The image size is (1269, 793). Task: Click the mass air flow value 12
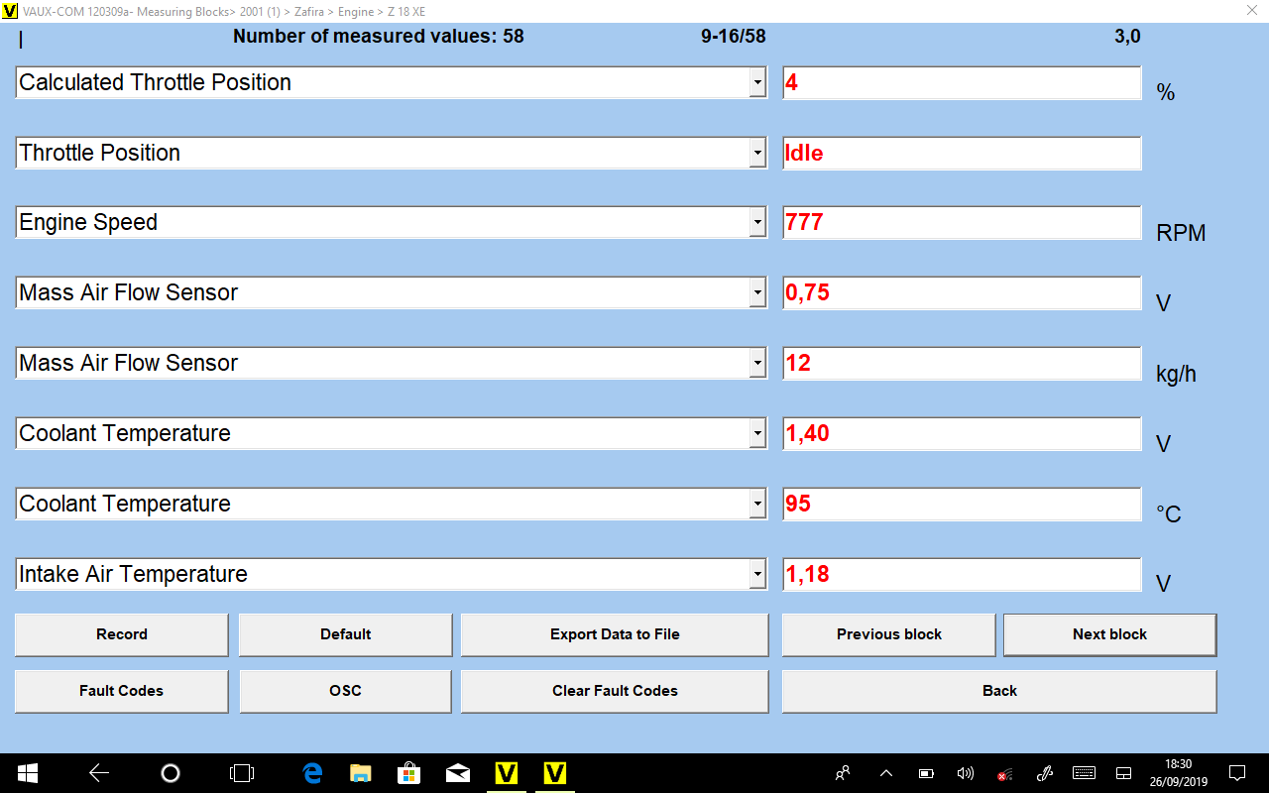pos(962,363)
